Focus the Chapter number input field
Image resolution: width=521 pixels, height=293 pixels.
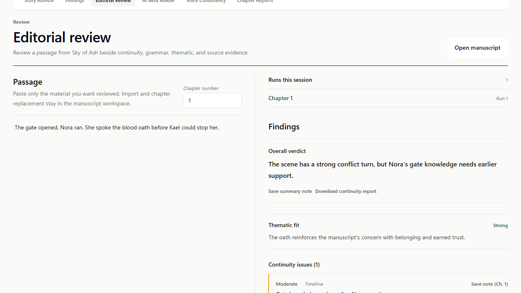click(x=212, y=101)
